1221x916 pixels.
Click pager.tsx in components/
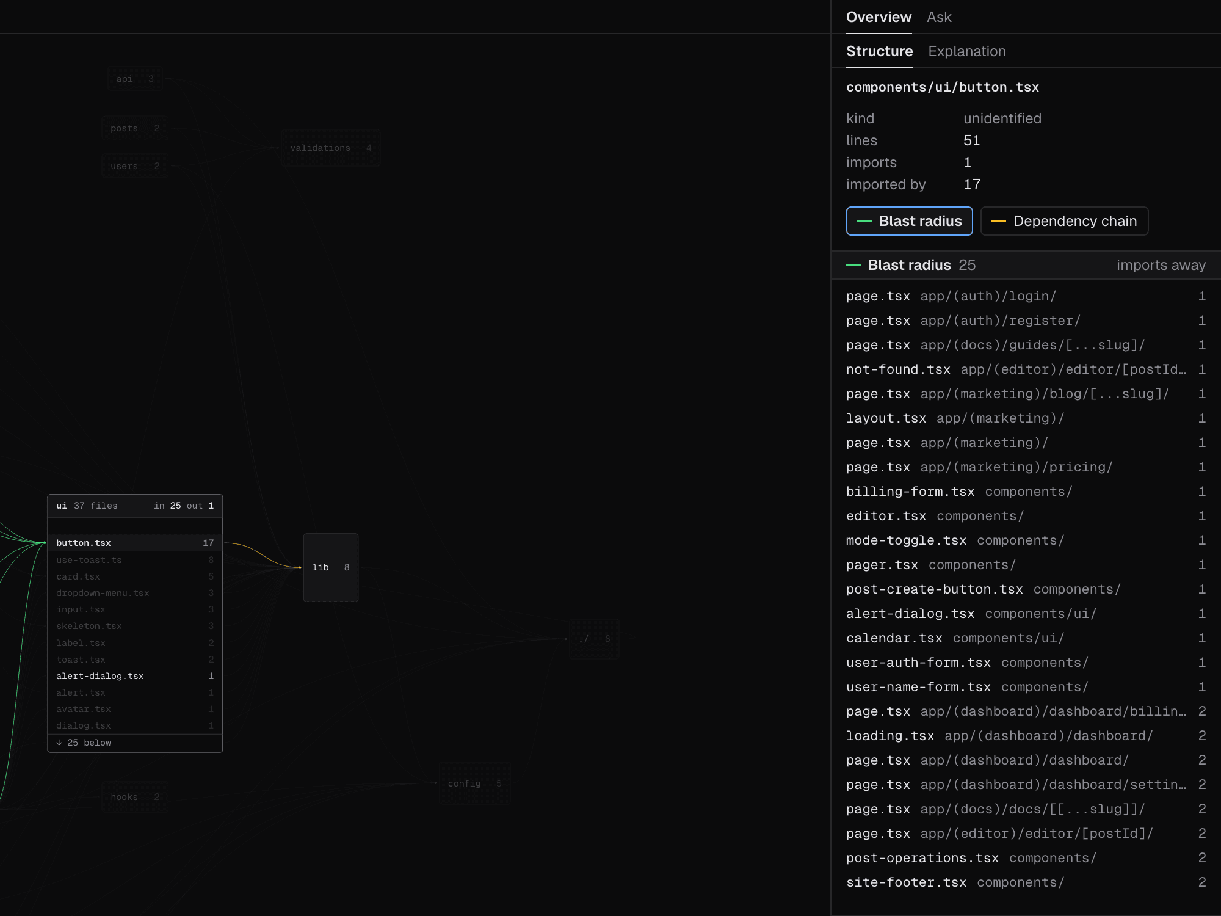(1026, 565)
